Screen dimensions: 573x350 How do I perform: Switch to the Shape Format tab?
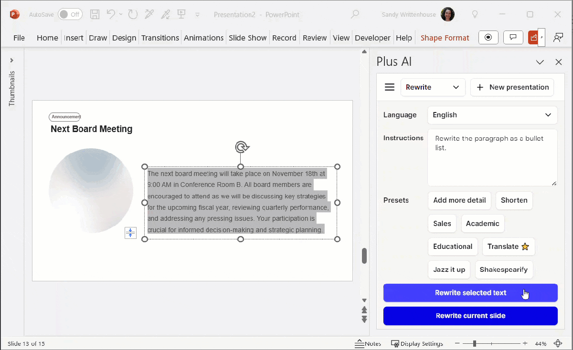(x=445, y=38)
